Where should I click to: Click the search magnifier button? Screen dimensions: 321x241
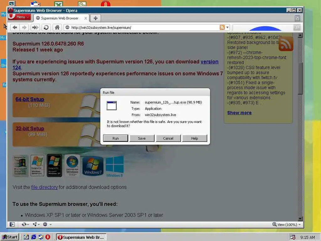coord(297,28)
